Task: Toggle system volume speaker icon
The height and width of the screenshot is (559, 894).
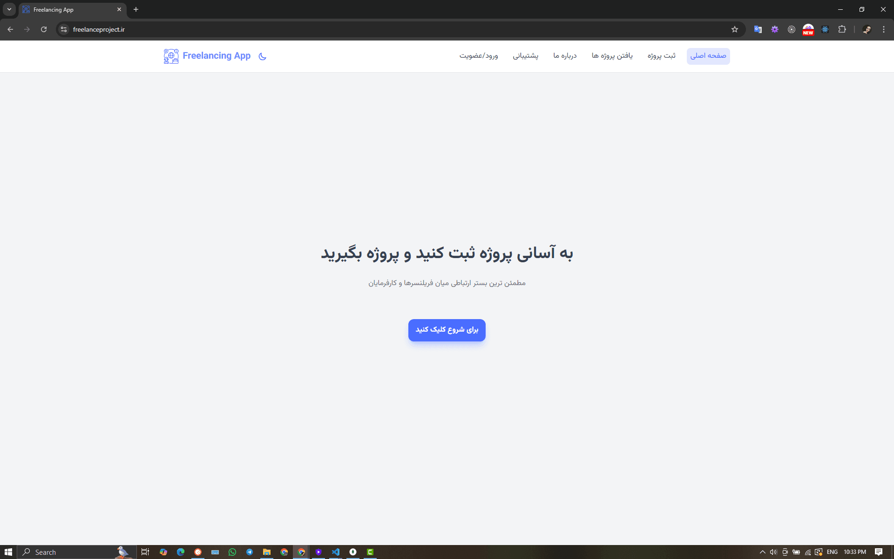Action: pyautogui.click(x=773, y=552)
